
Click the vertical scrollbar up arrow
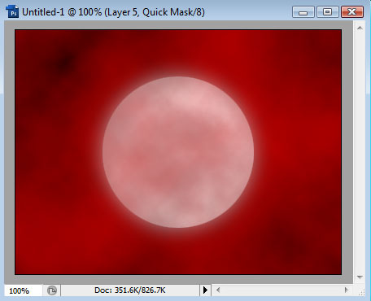[x=360, y=28]
